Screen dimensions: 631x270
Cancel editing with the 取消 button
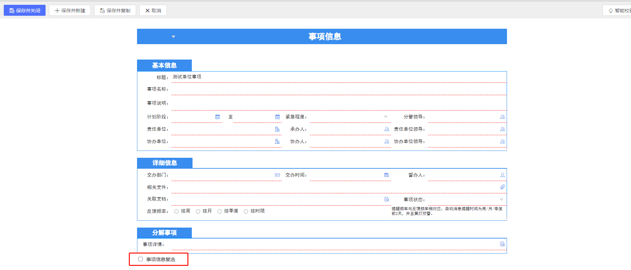pyautogui.click(x=153, y=11)
